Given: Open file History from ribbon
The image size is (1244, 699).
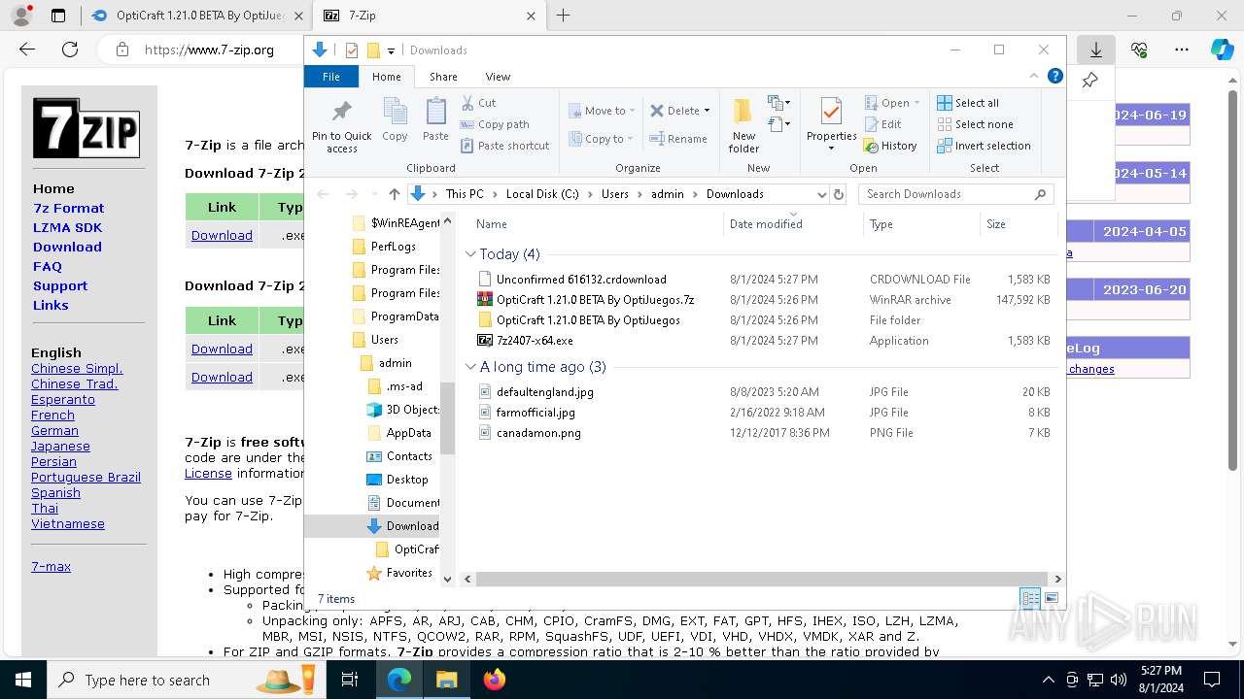Looking at the screenshot, I should [x=890, y=146].
